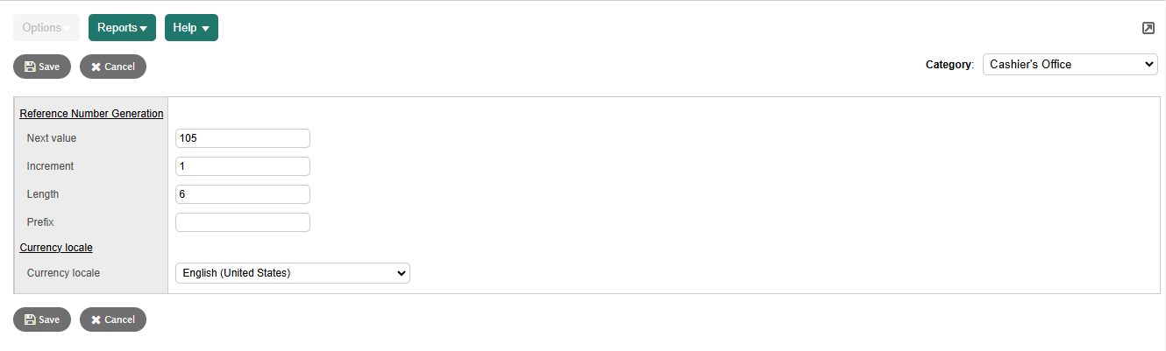Click into the empty Prefix field
The height and width of the screenshot is (351, 1166).
coord(243,222)
